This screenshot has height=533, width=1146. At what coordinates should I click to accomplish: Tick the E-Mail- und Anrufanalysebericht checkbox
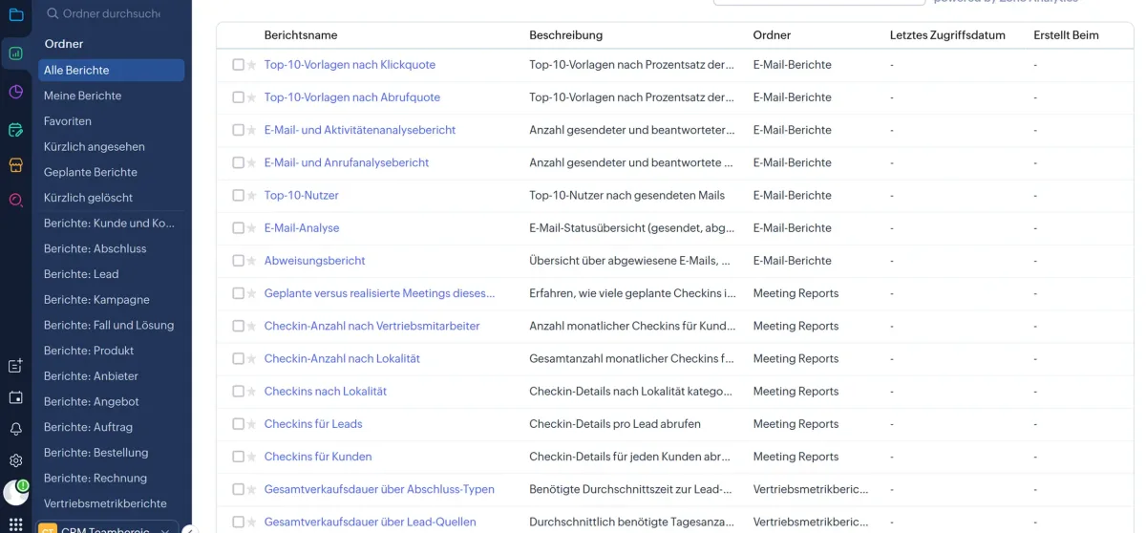(238, 162)
